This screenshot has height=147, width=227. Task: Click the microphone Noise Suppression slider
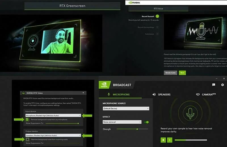coord(62,123)
